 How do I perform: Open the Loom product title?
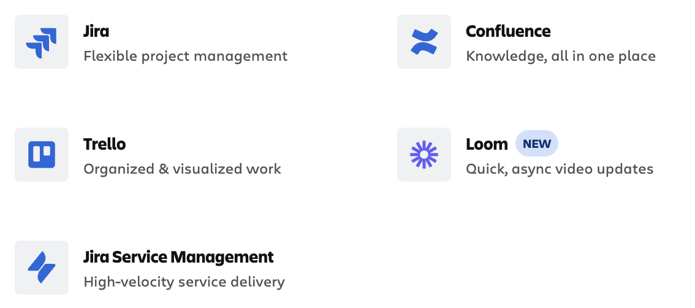[x=487, y=144]
